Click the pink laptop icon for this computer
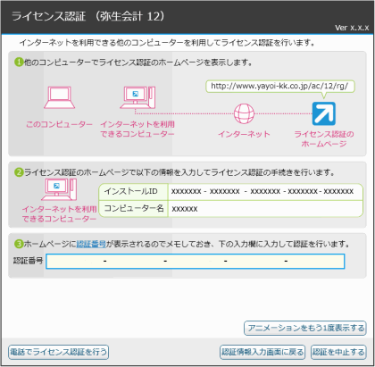This screenshot has height=367, width=375. (59, 97)
